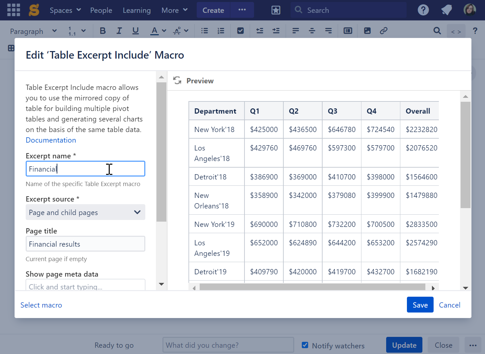The height and width of the screenshot is (354, 485).
Task: Click the Page title input field
Action: click(x=85, y=244)
